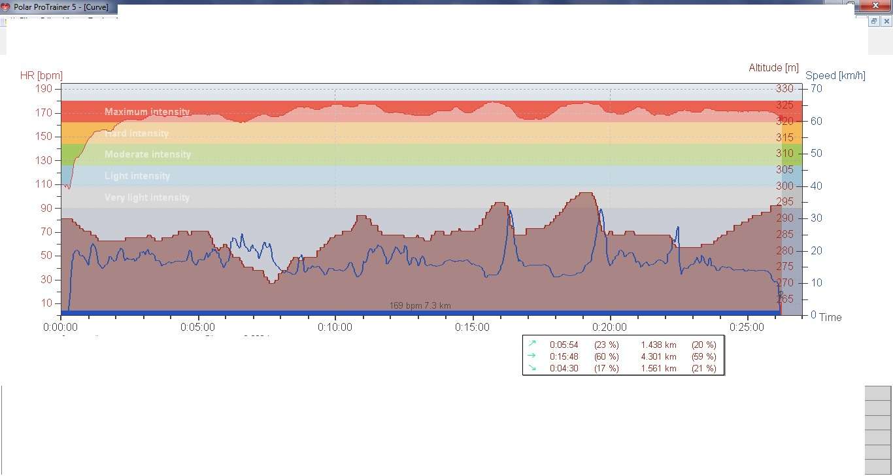The image size is (893, 476).
Task: Click the blue bar along the chart bottom
Action: pos(421,313)
